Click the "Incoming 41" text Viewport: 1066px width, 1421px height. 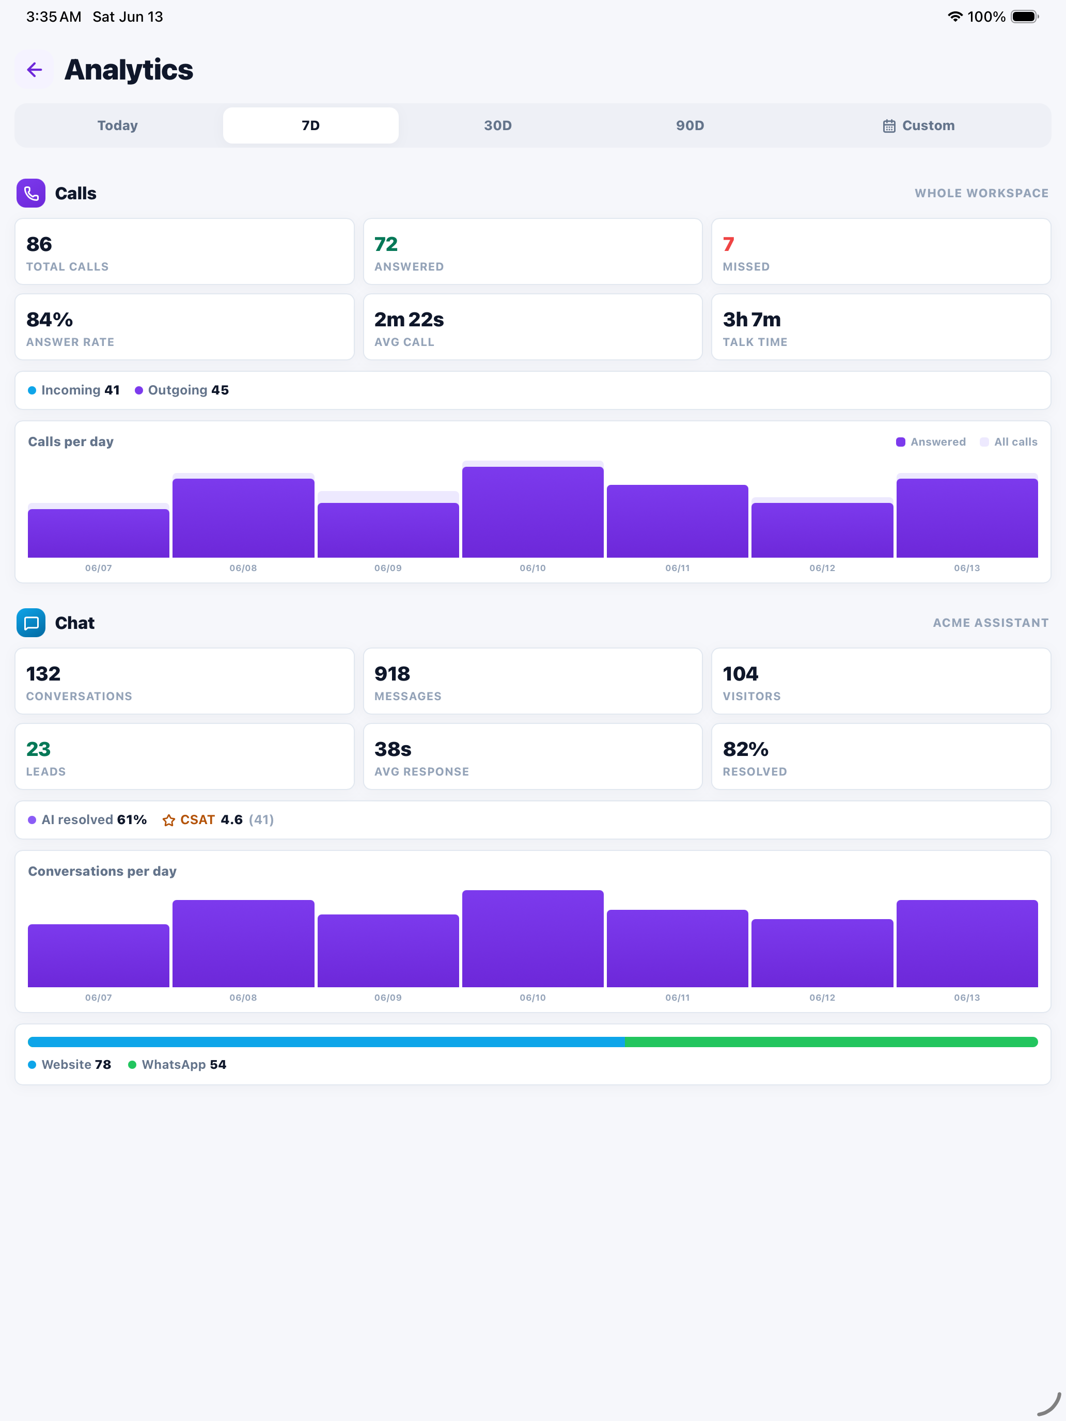coord(81,390)
